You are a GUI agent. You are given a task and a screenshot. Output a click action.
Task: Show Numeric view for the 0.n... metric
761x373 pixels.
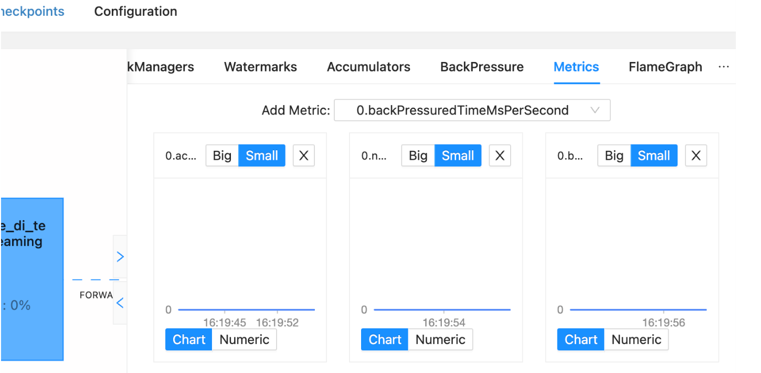[x=440, y=340]
